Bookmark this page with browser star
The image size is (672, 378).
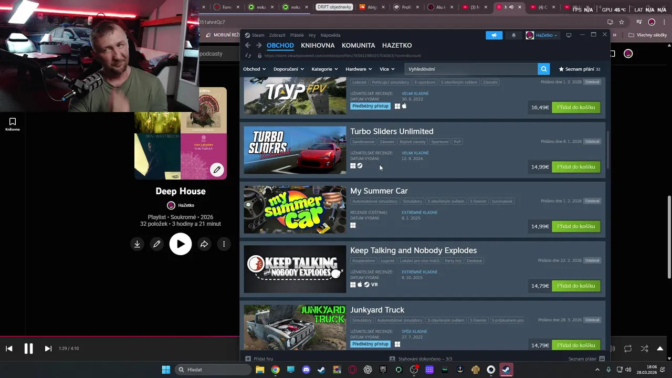pos(622,22)
